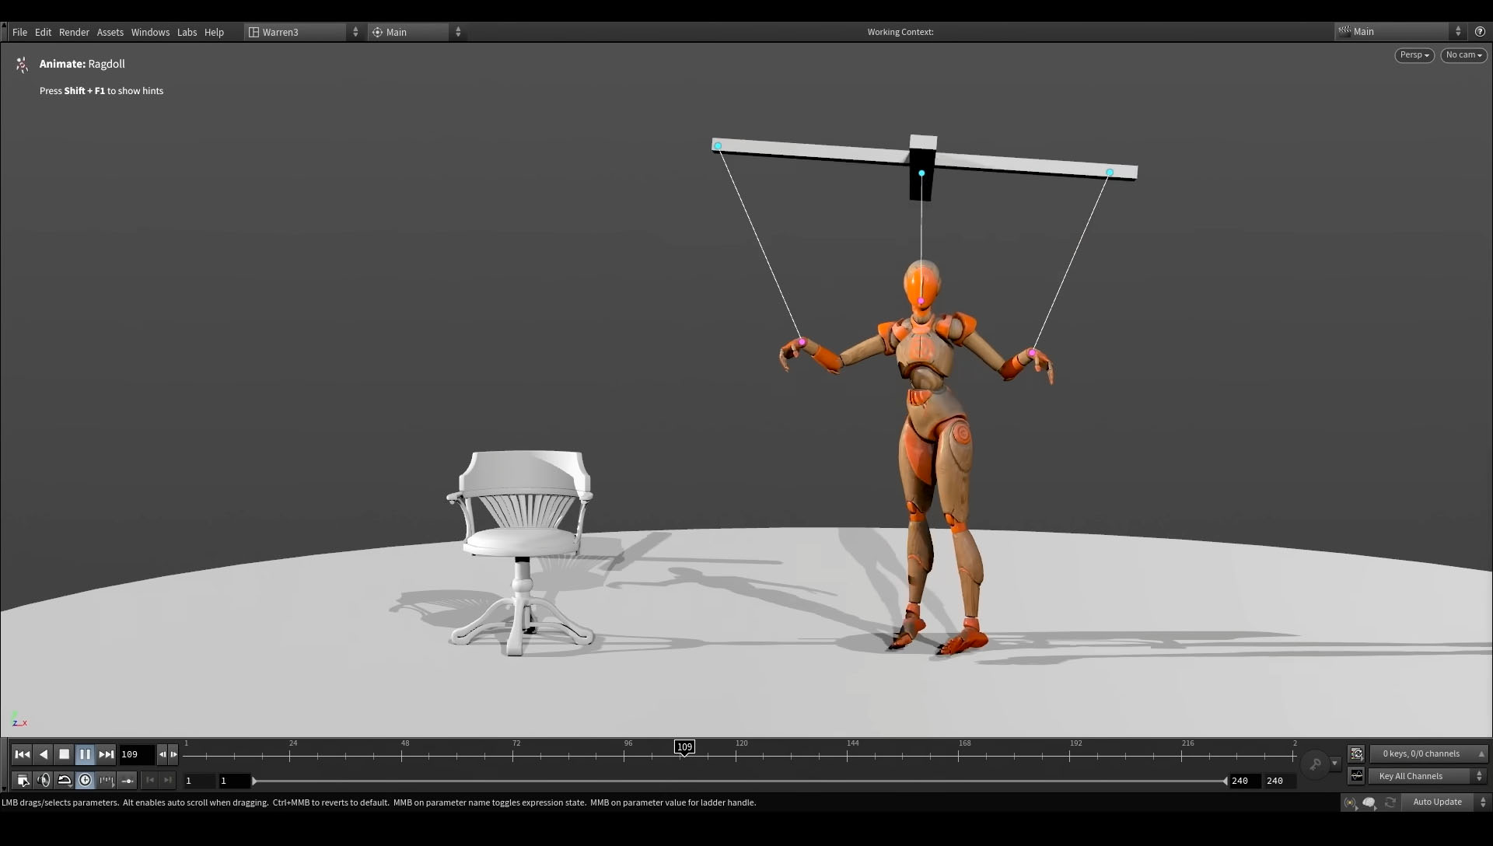Jump to last frame playback button
The height and width of the screenshot is (846, 1493).
[x=107, y=754]
